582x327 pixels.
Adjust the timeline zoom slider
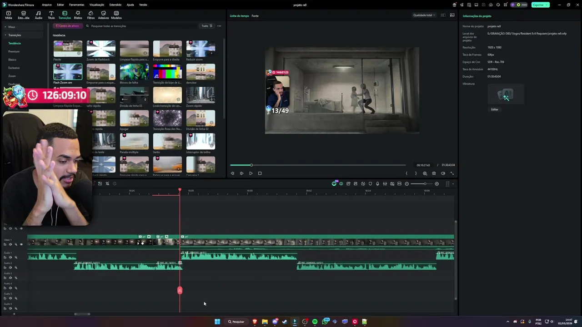click(x=422, y=183)
